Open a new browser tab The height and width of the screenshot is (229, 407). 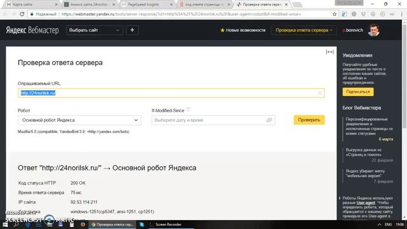(297, 4)
